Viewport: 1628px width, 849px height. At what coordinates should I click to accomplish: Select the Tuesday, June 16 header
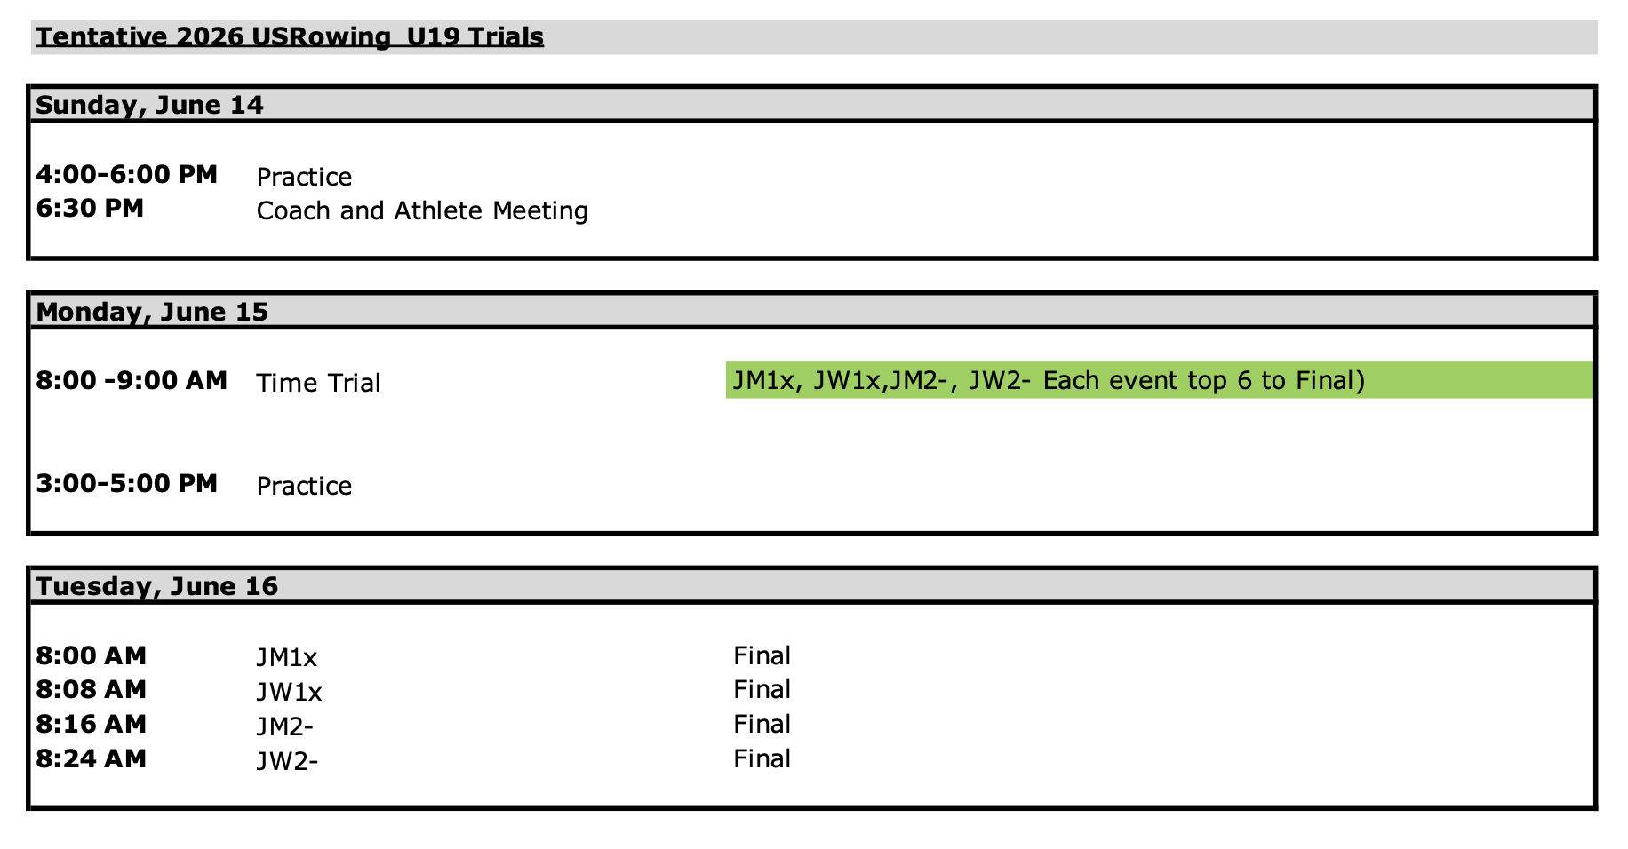pyautogui.click(x=156, y=586)
